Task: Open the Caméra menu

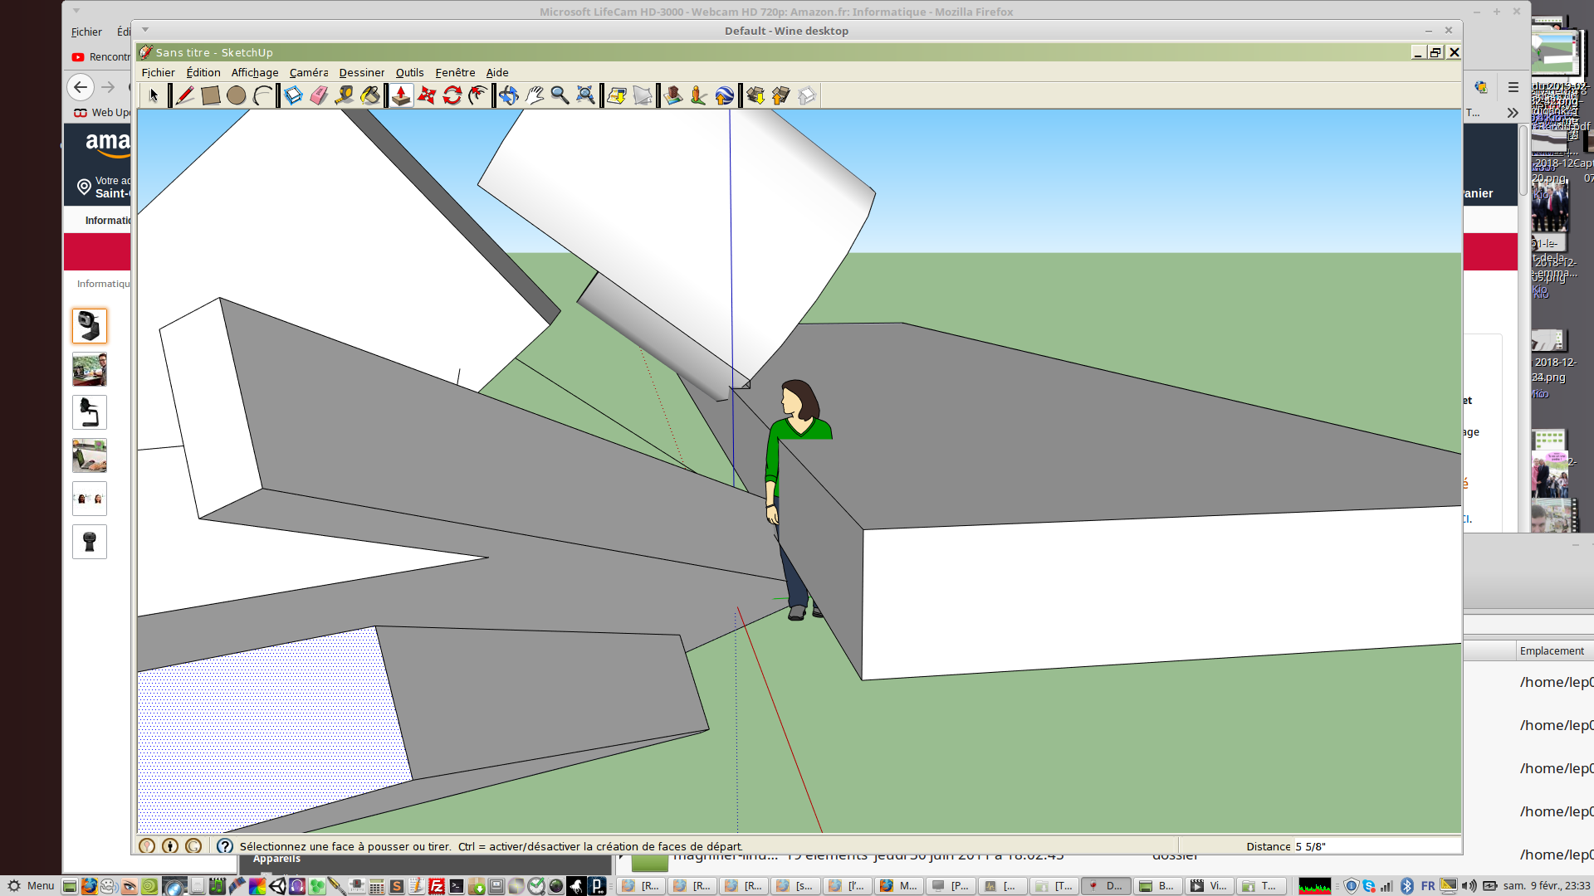Action: coord(308,73)
